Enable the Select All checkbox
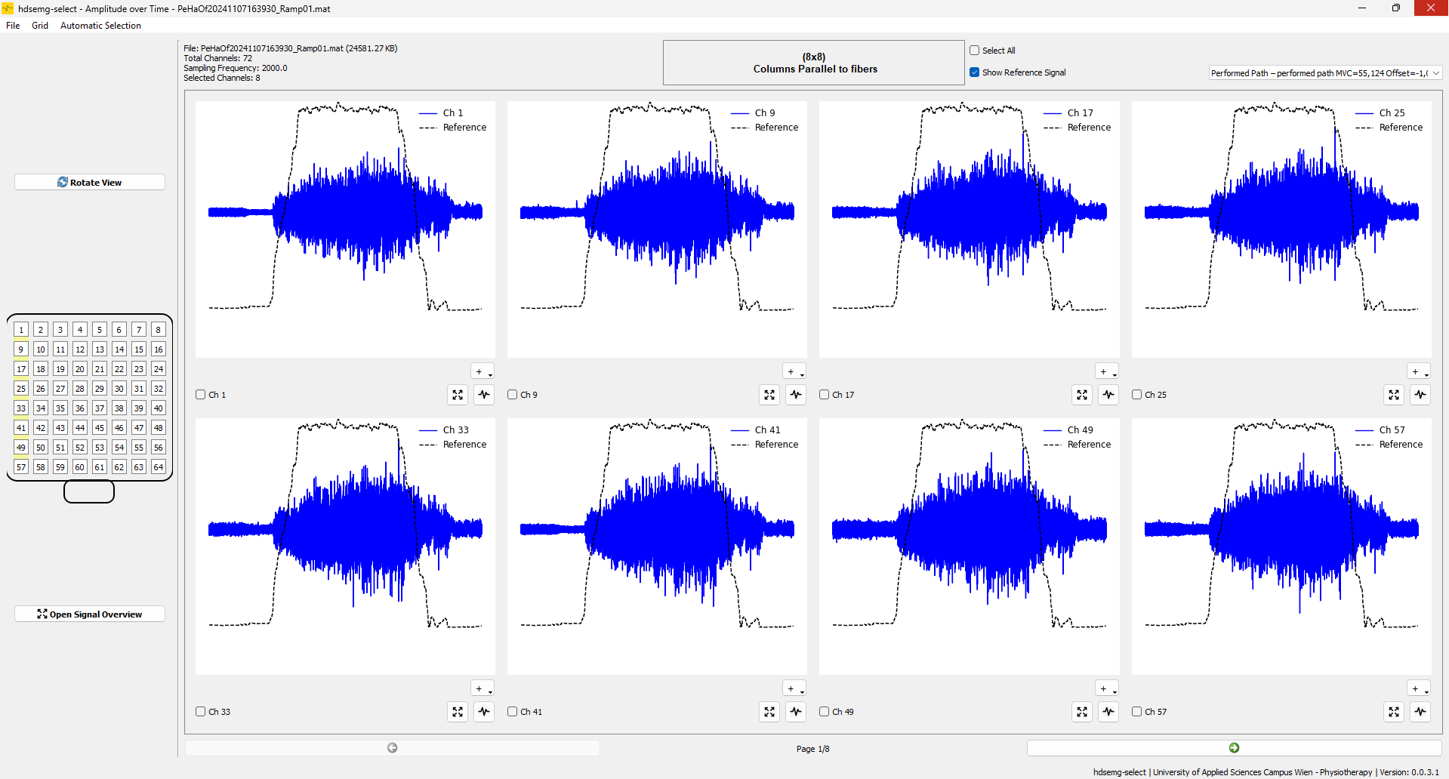This screenshot has width=1449, height=779. point(975,51)
